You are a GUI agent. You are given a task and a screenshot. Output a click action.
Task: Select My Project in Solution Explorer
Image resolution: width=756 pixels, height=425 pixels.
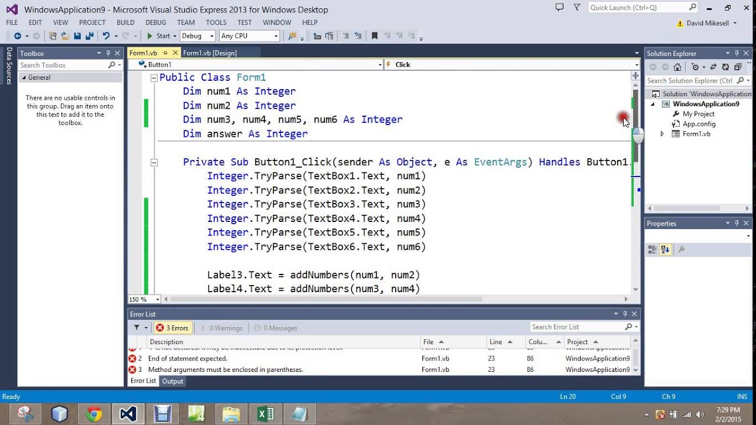(699, 114)
